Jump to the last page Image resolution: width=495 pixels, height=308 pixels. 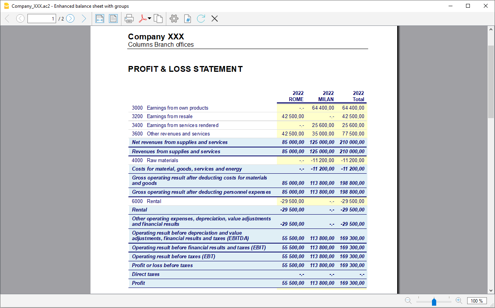(84, 18)
